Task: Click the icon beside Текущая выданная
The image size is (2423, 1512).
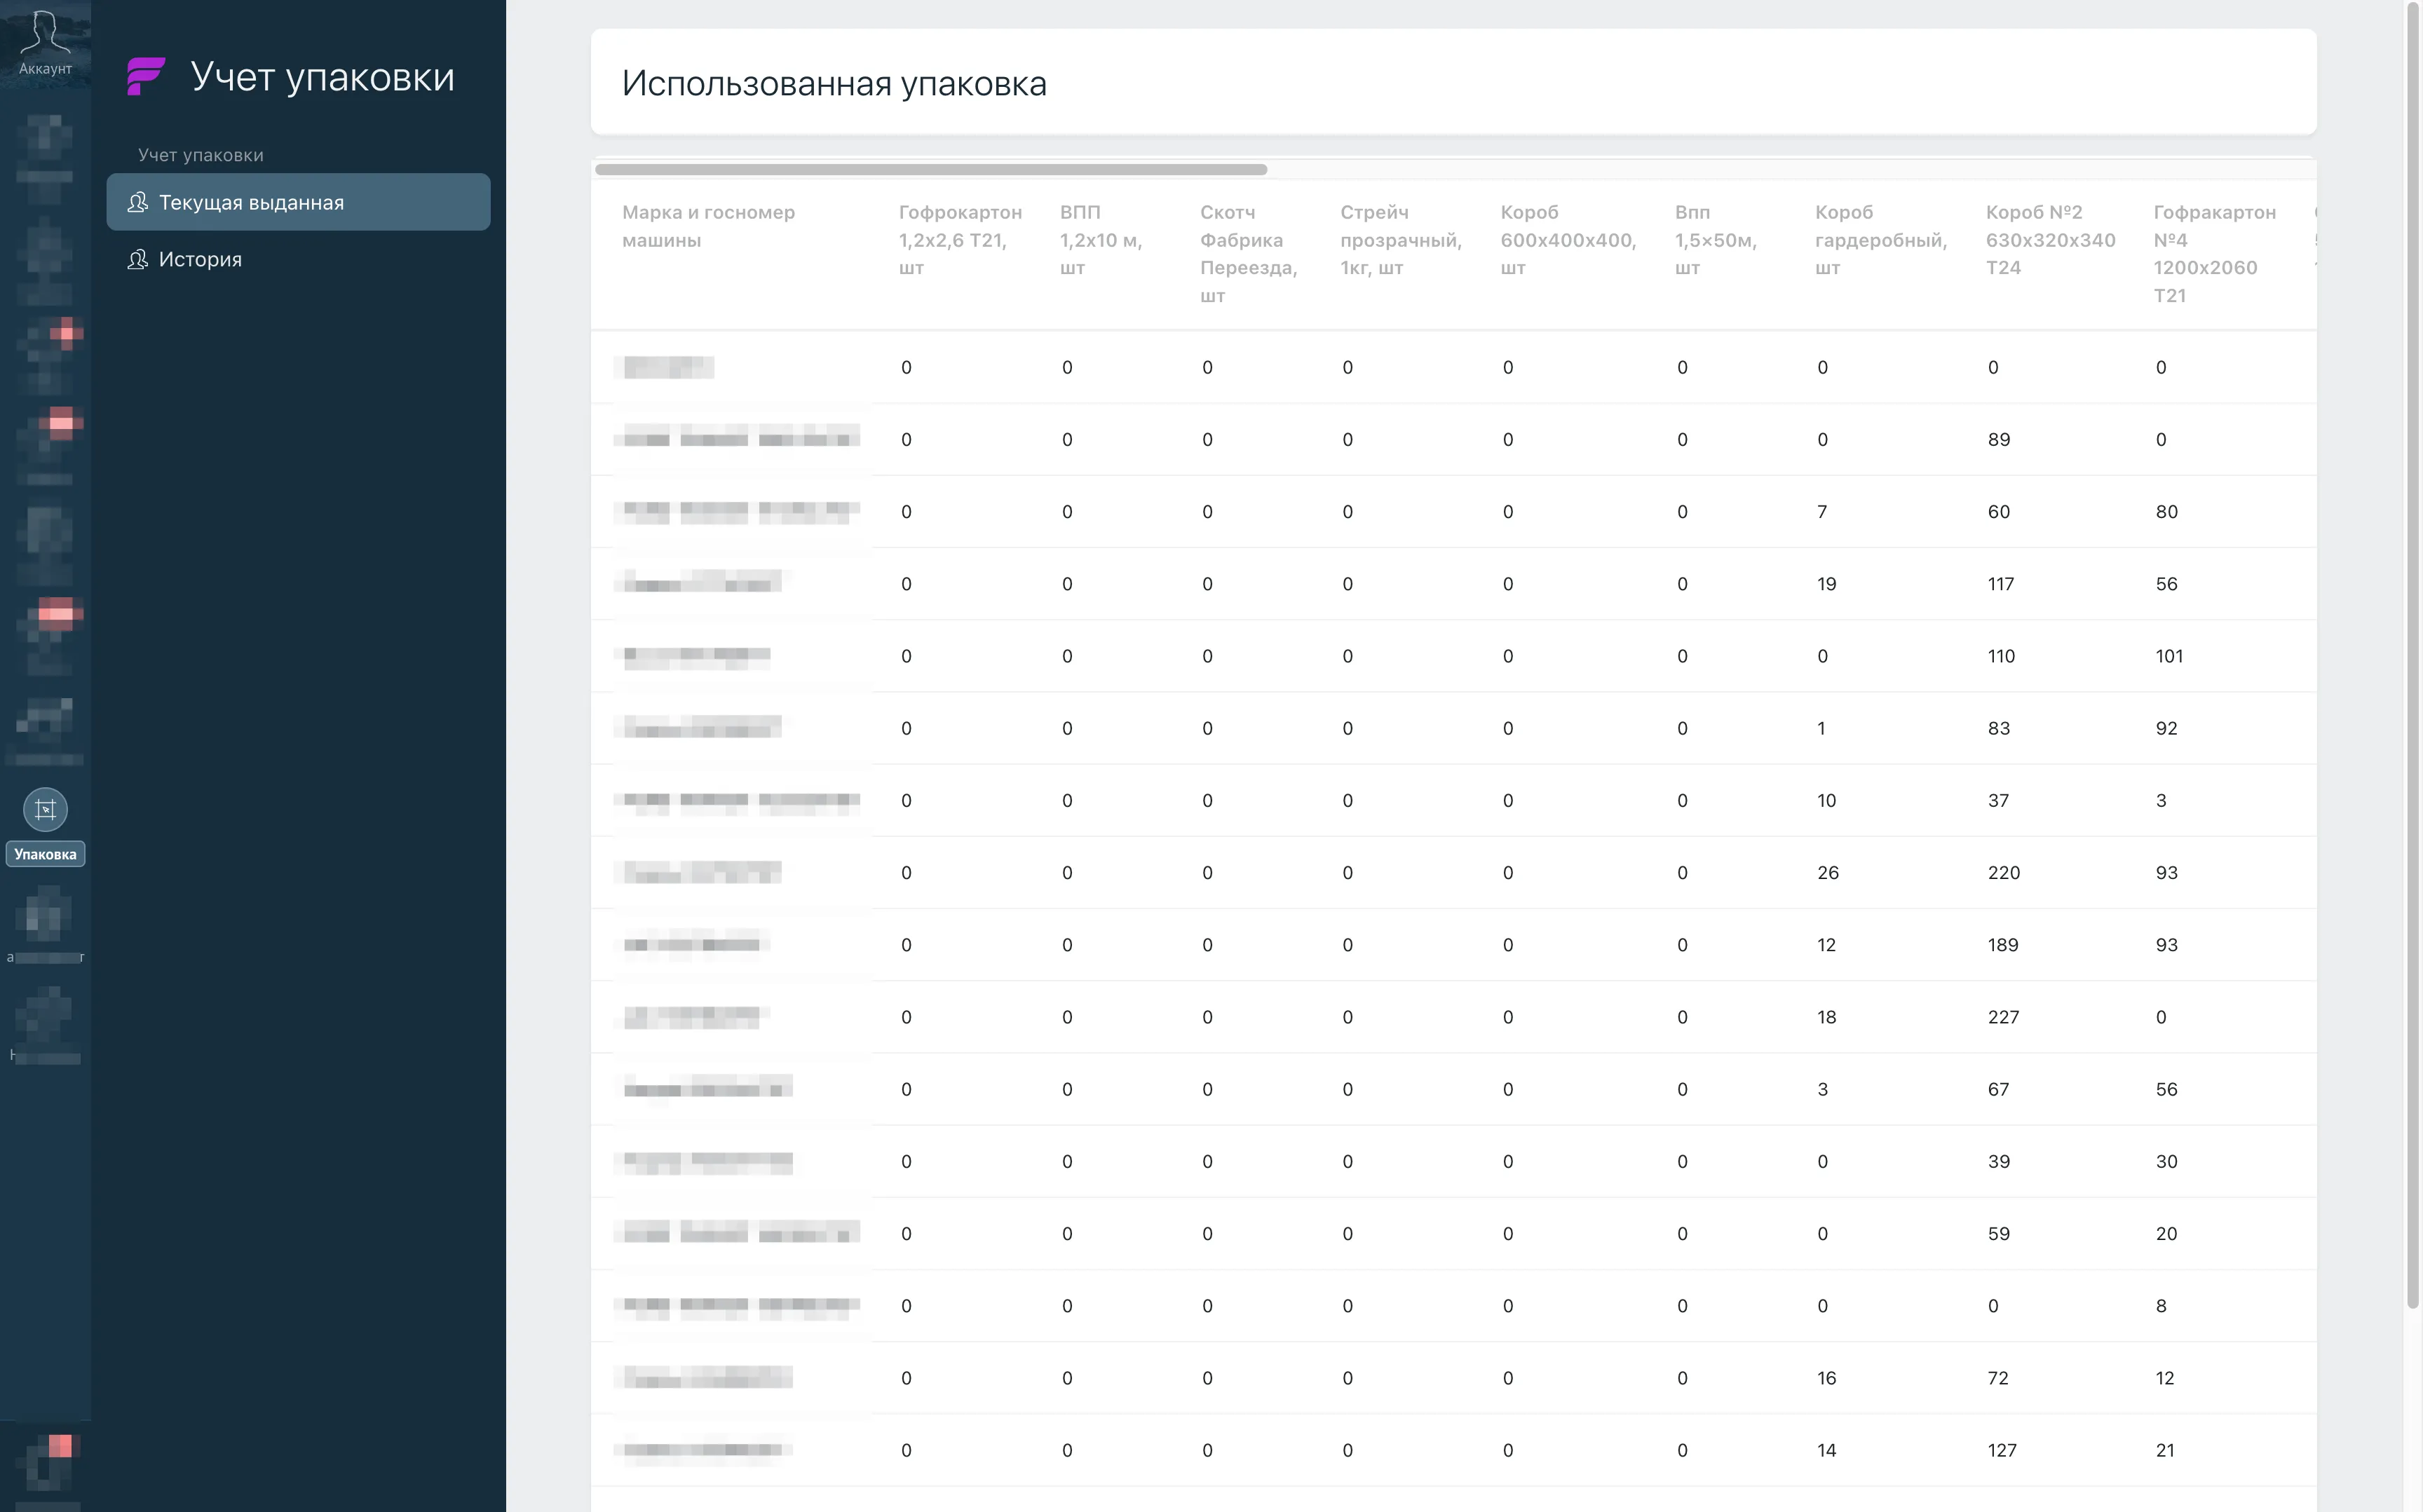Action: tap(138, 202)
